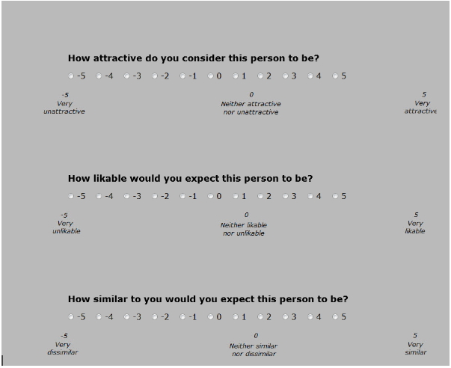Image resolution: width=451 pixels, height=368 pixels.
Task: Pick 3 on the attractive rating row
Action: click(285, 76)
